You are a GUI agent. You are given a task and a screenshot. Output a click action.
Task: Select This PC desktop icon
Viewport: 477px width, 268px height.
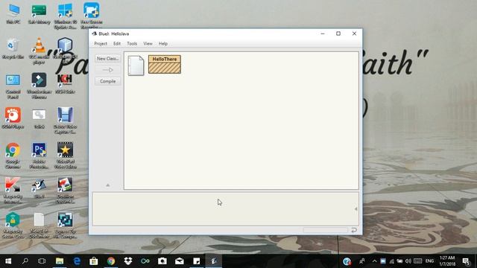tap(13, 14)
